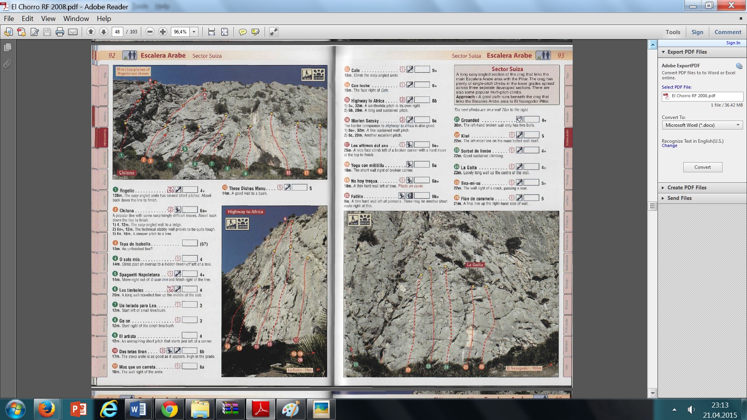The image size is (747, 420).
Task: Click the email envelope icon
Action: point(73,32)
